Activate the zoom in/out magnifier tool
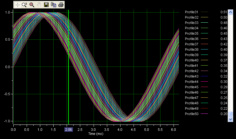The height and width of the screenshot is (139, 236). 24,5
